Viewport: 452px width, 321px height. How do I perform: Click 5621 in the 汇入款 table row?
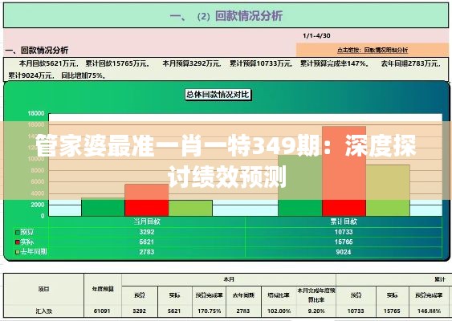174,311
